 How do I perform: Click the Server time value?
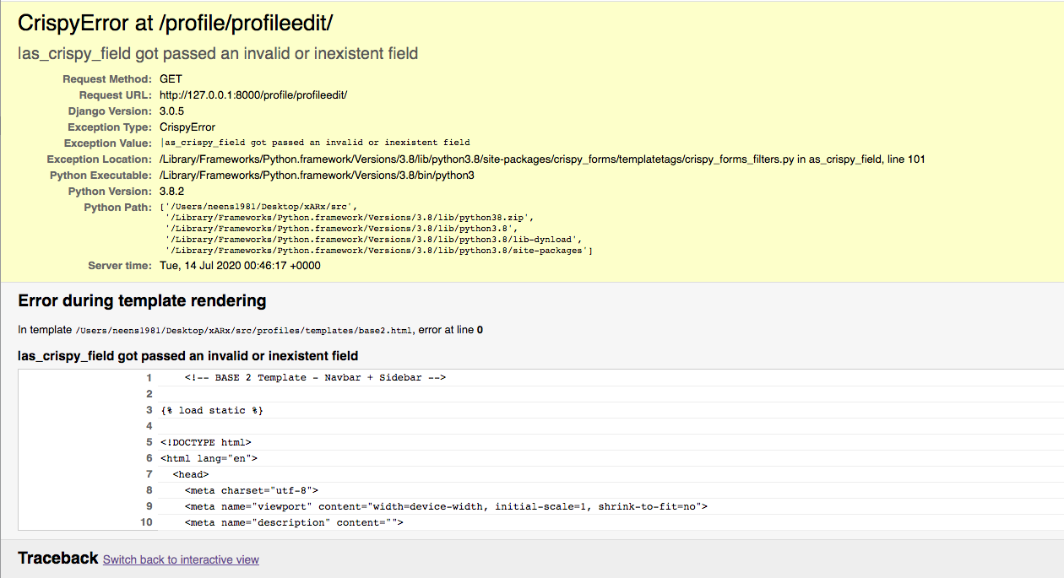240,266
